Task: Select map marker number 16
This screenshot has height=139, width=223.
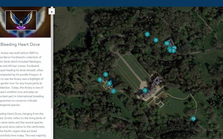Action: (x=193, y=119)
